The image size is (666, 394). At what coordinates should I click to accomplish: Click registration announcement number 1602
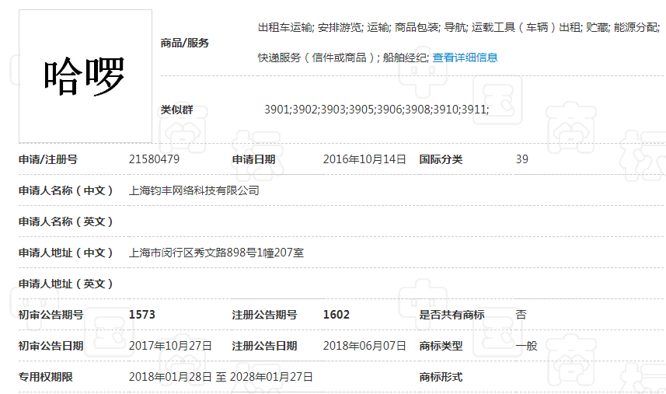click(336, 315)
